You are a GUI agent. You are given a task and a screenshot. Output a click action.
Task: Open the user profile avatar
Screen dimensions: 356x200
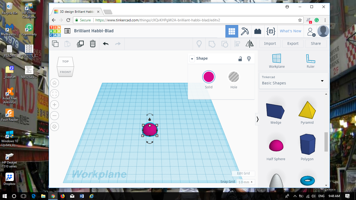[x=323, y=31]
